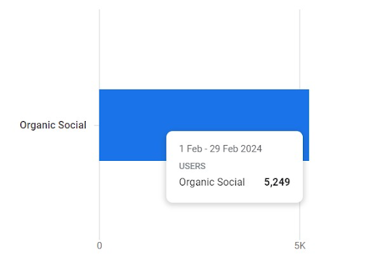Click the 0 axis tick label
The height and width of the screenshot is (266, 372).
click(100, 246)
